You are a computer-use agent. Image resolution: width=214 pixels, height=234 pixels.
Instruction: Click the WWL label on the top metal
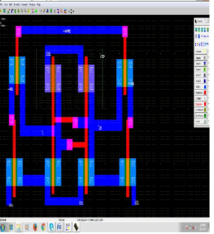[67, 31]
